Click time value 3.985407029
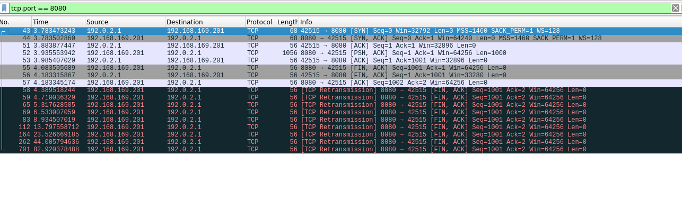682x200 pixels. coord(54,60)
